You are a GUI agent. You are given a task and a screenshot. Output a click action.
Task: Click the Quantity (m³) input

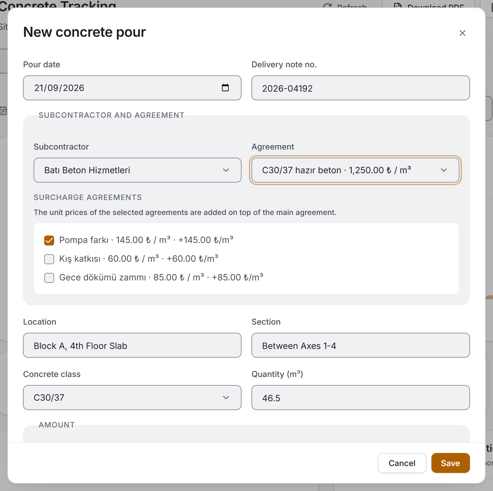(x=360, y=398)
